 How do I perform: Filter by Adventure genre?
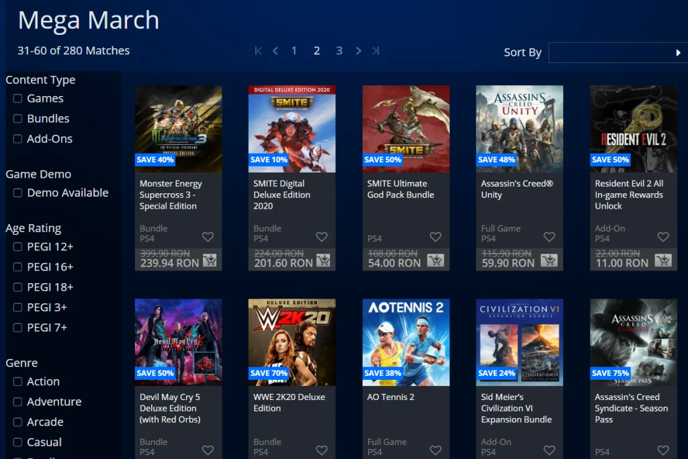[x=17, y=401]
